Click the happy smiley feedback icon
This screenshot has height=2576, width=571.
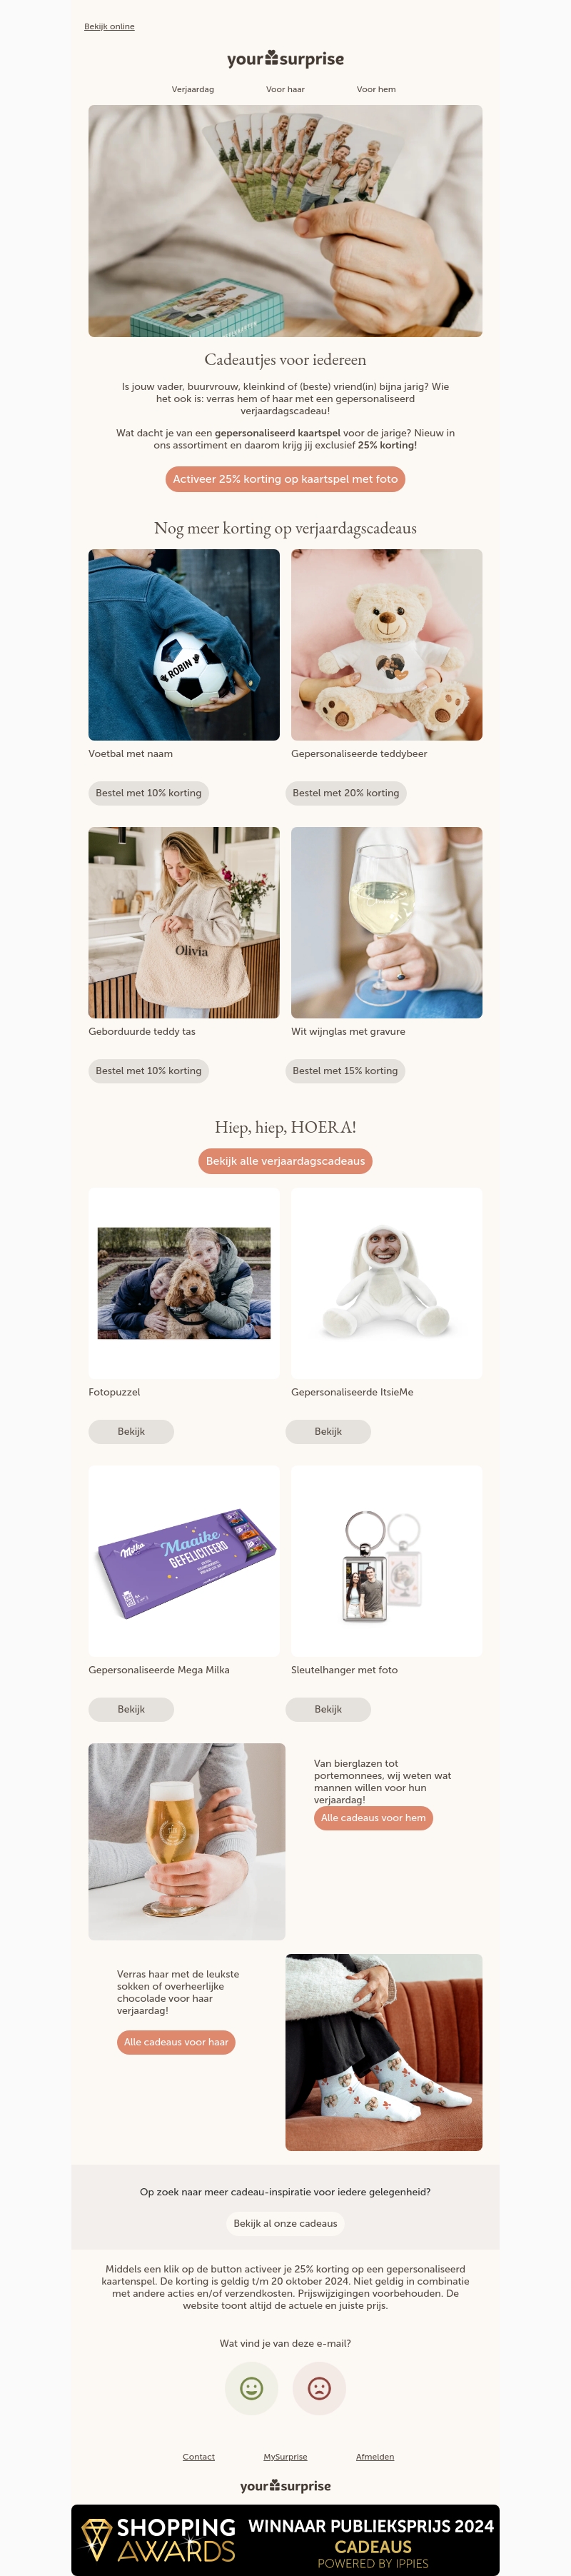251,2388
